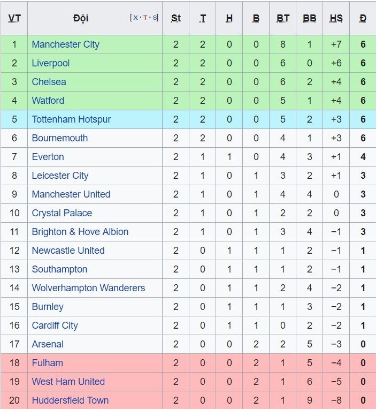Go to the Tottenham Hotspur page

(x=71, y=119)
